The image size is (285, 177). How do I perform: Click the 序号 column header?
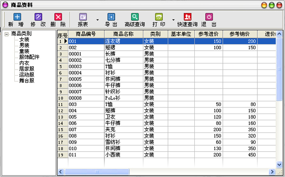(63, 35)
